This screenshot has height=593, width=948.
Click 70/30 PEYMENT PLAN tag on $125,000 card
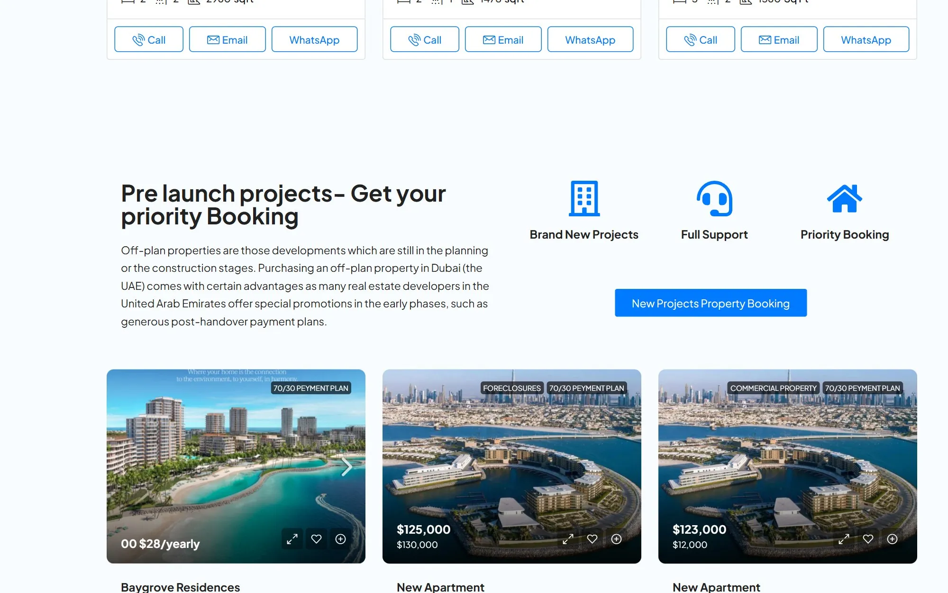[x=587, y=388]
